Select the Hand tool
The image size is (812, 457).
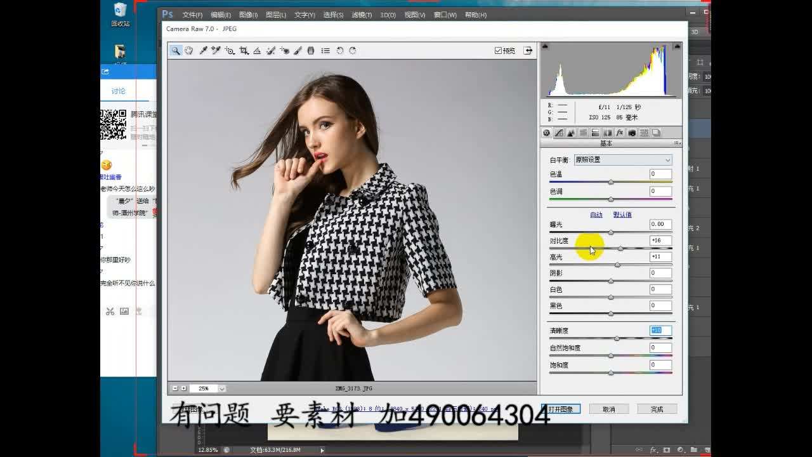(188, 51)
